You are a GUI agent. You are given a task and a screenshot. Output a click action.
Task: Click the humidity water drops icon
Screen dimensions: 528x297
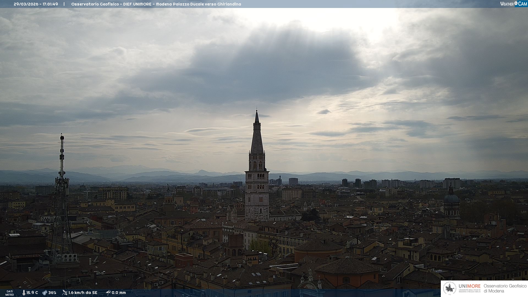(45, 293)
